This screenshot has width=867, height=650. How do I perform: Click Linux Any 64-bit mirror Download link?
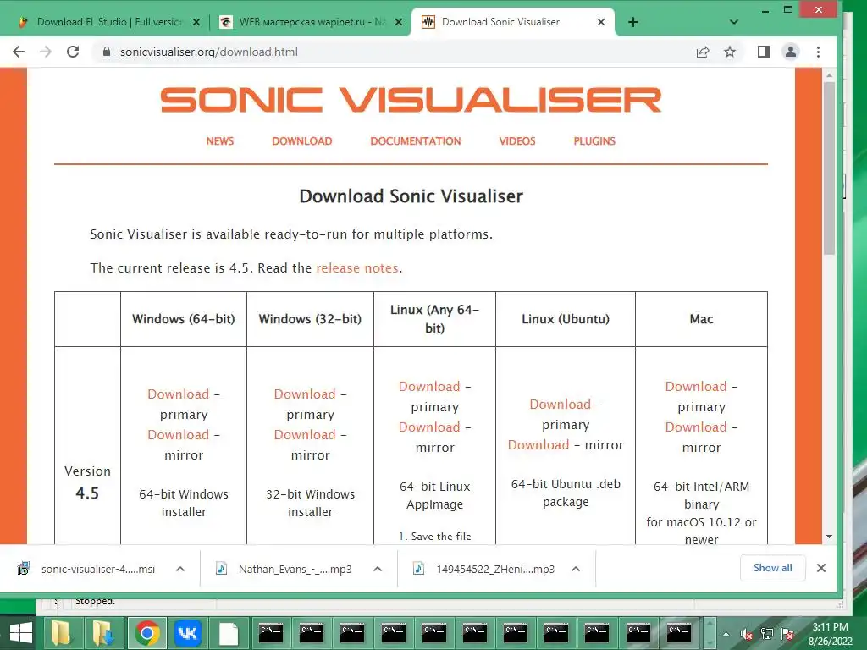click(x=429, y=427)
